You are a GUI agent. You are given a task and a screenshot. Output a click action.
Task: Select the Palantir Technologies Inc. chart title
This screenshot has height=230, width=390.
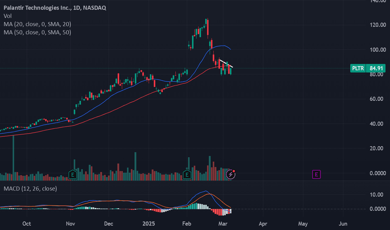click(x=55, y=8)
